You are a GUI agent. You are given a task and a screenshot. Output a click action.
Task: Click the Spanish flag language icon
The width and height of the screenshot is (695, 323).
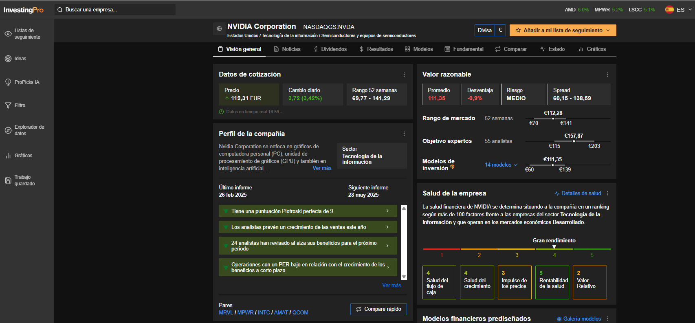(x=669, y=9)
